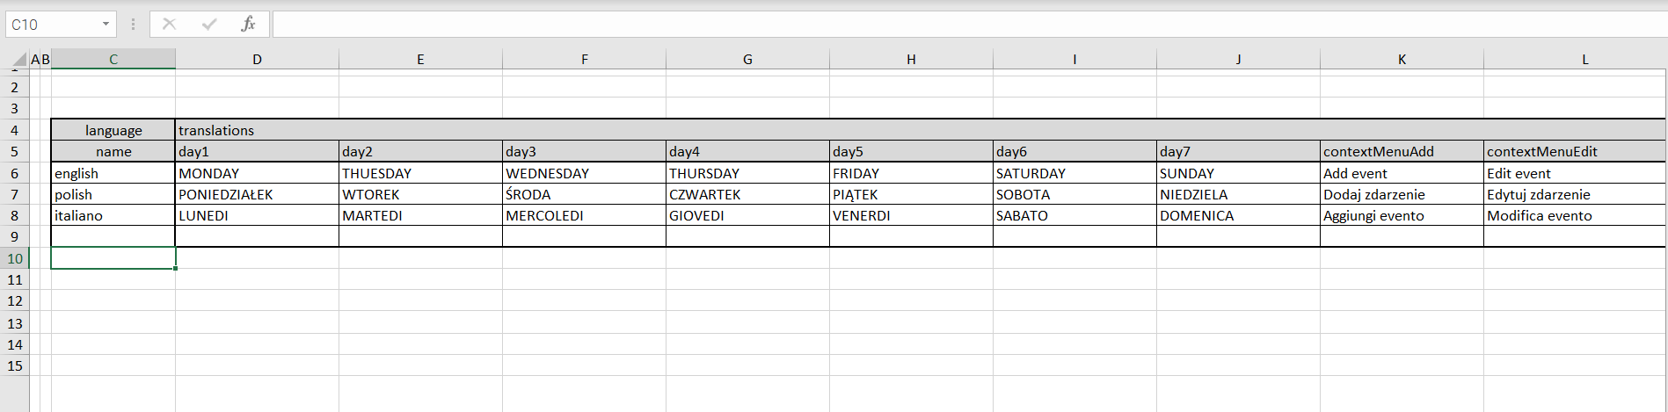Image resolution: width=1668 pixels, height=412 pixels.
Task: Click the three-dot Name Box resize handle
Action: coord(134,25)
